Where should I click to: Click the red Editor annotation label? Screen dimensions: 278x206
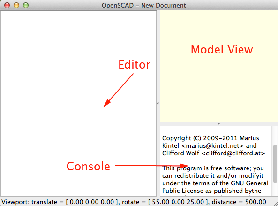point(134,65)
